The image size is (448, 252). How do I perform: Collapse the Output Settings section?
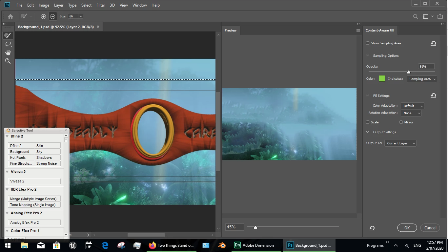[x=368, y=132]
